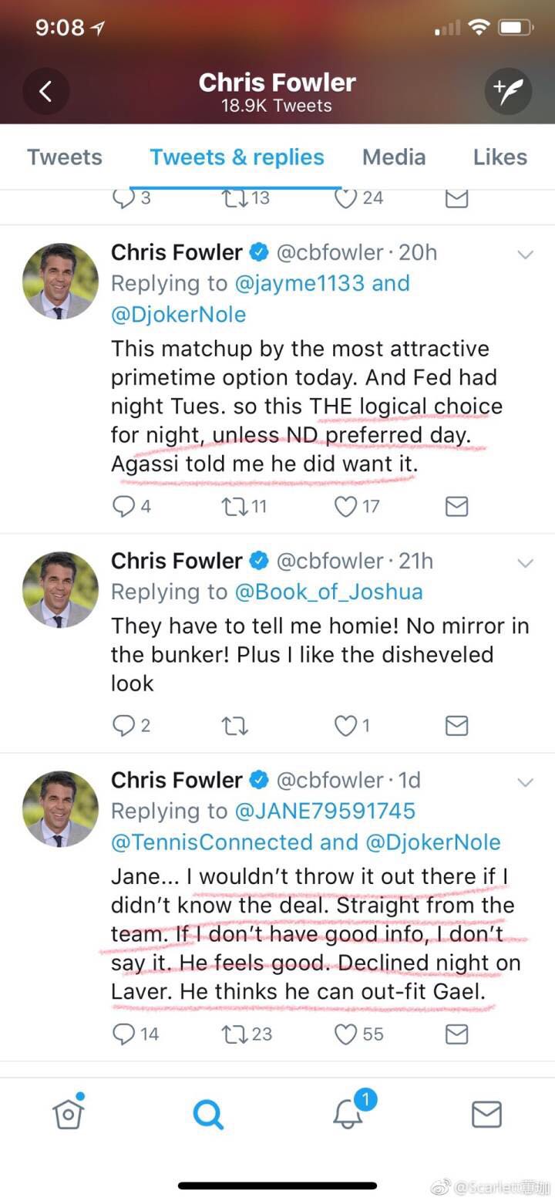Compose a new tweet with feather icon
Viewport: 555px width, 1201px height.
click(x=508, y=92)
